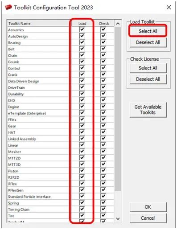The image size is (177, 230).
Task: Click the Check column header
Action: (x=104, y=24)
